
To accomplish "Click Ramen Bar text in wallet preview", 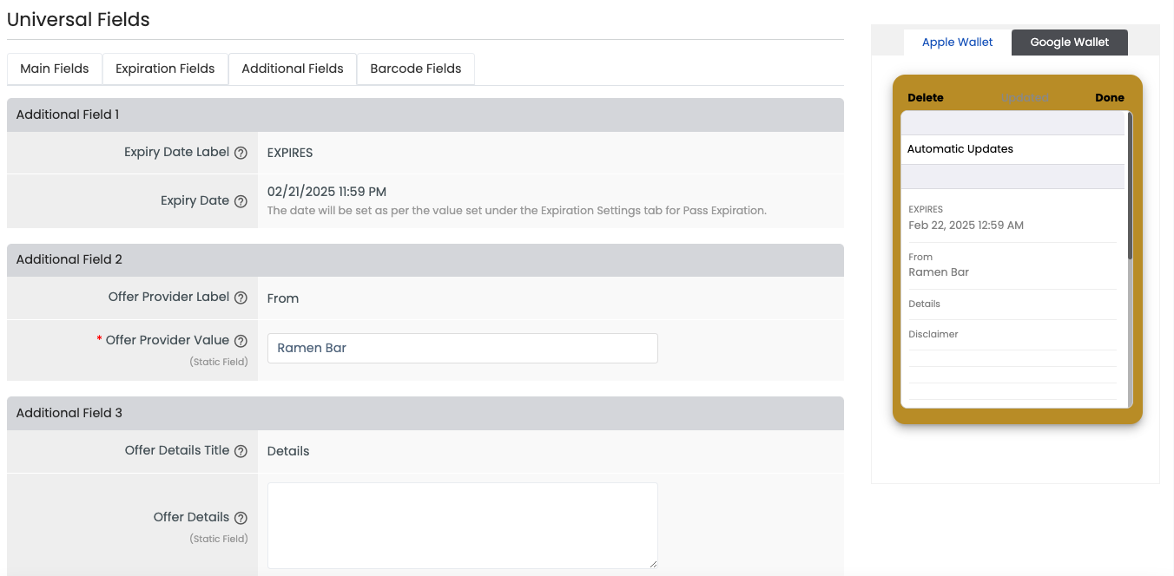I will 939,272.
